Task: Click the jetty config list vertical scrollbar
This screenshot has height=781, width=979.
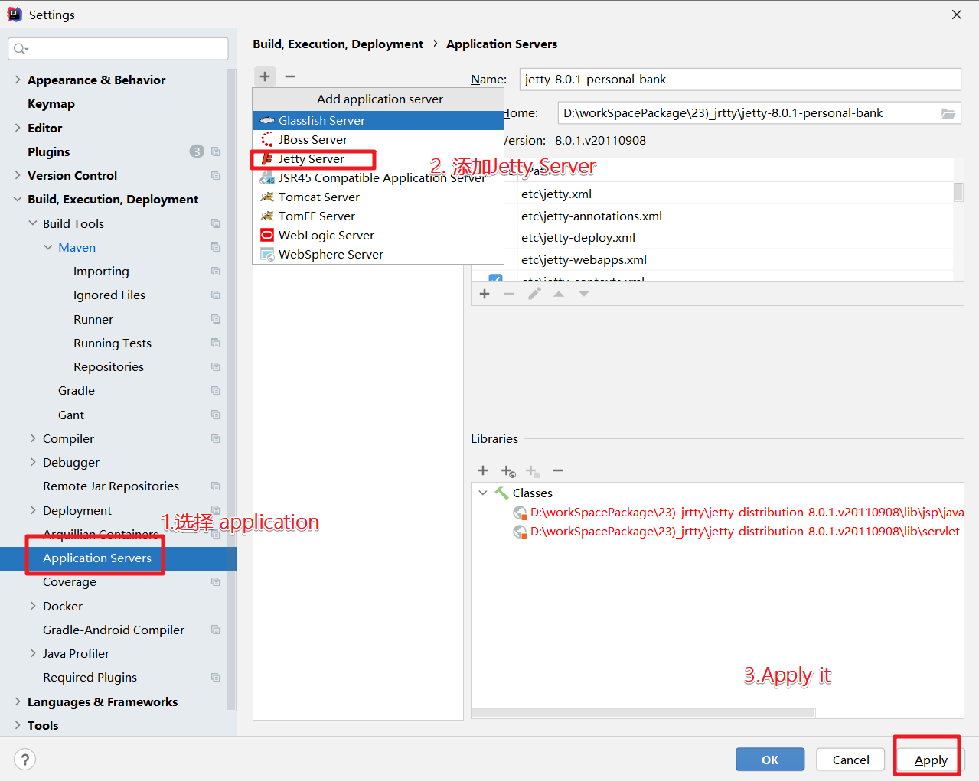Action: tap(958, 191)
